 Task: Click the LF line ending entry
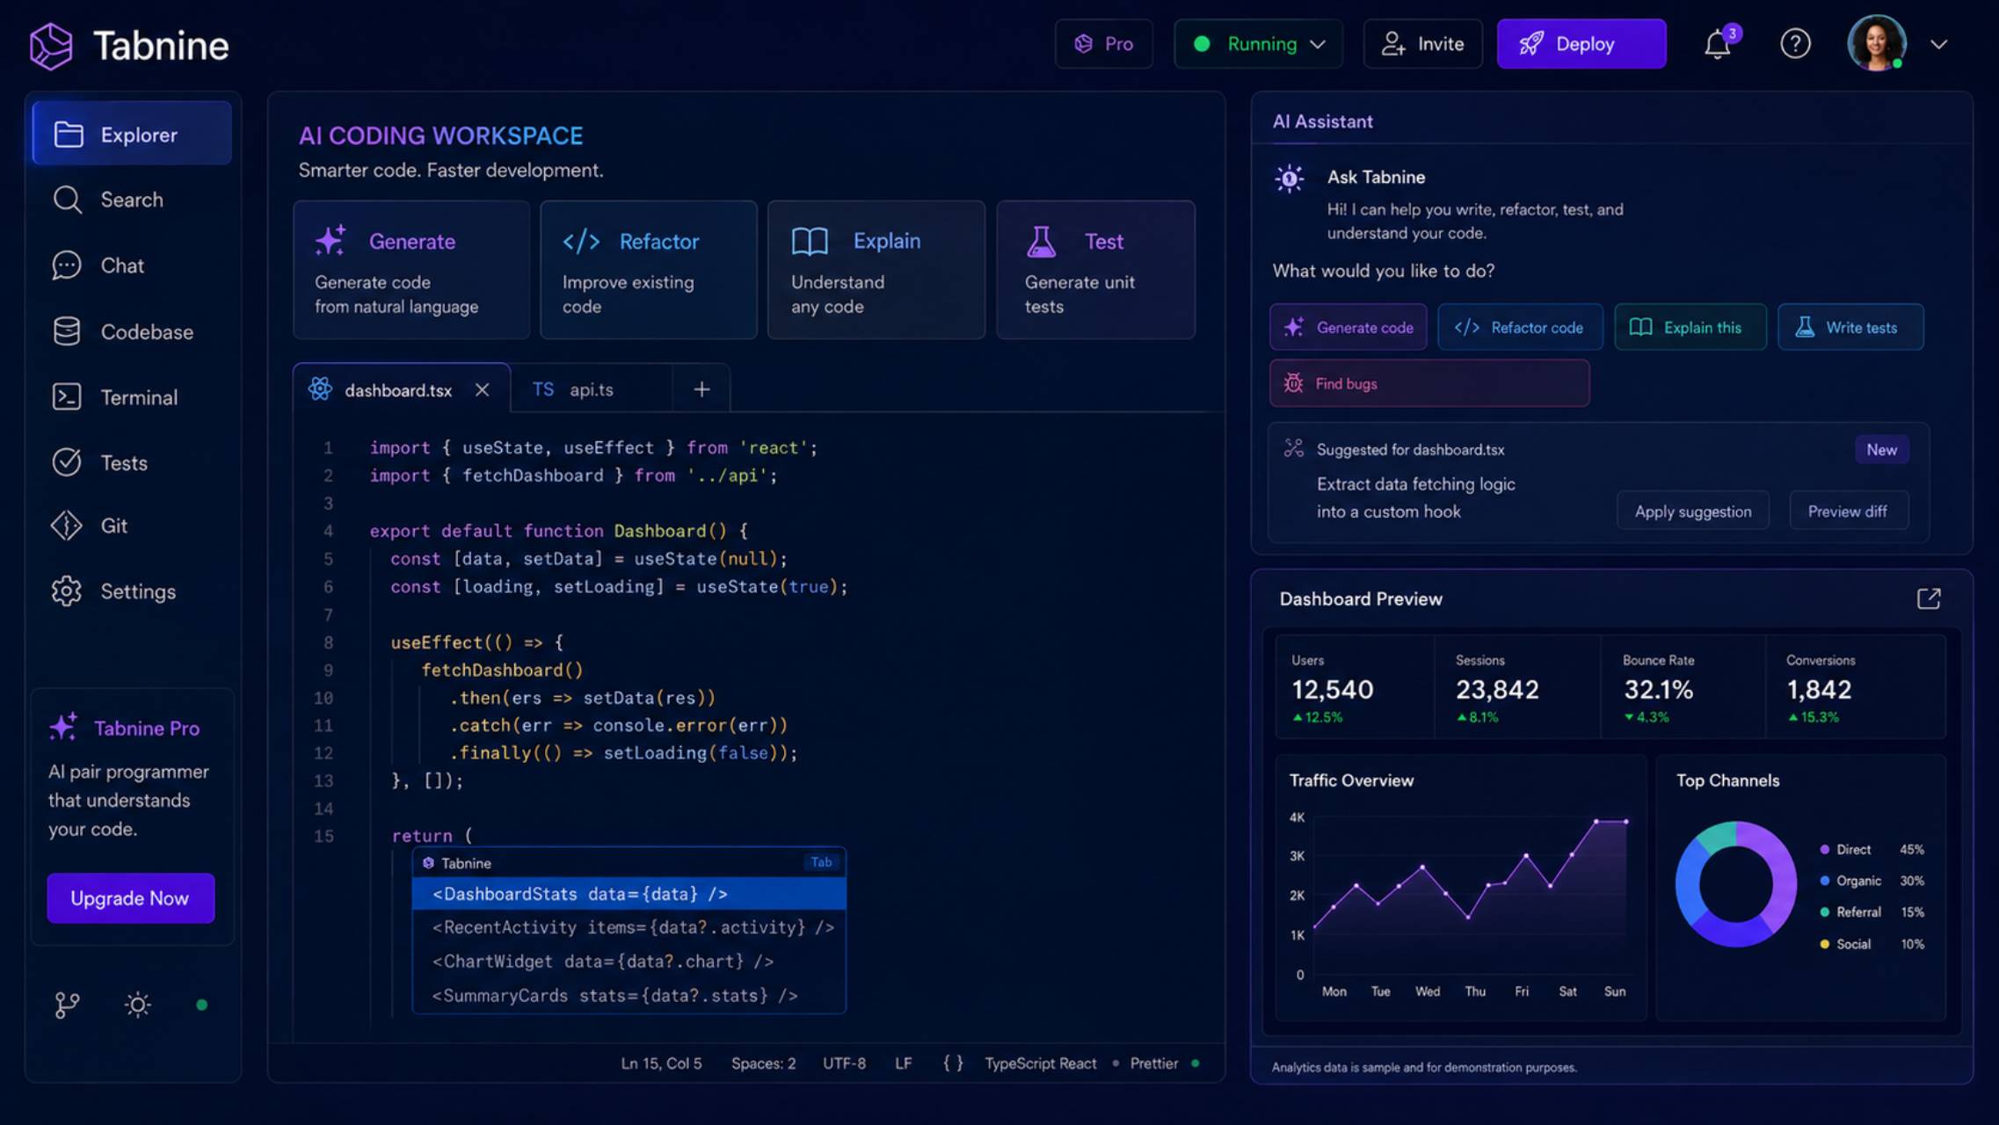tap(903, 1063)
